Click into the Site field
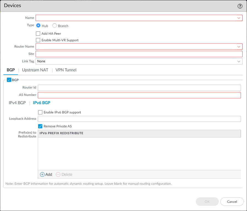247x211 pixels. point(139,54)
